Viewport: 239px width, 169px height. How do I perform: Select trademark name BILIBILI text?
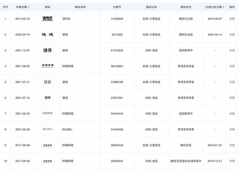[x=67, y=129]
